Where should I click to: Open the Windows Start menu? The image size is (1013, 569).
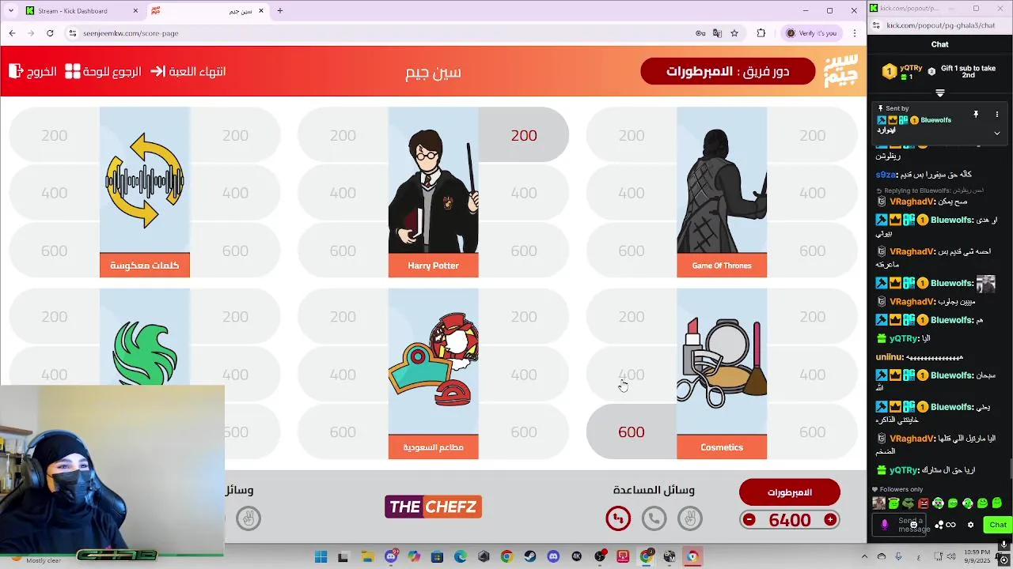321,557
